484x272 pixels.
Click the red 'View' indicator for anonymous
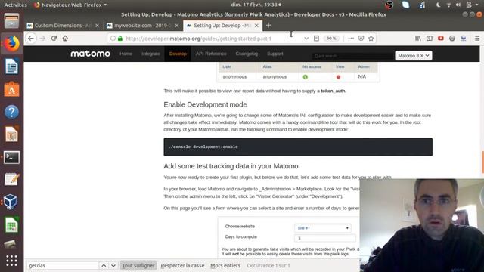[338, 77]
